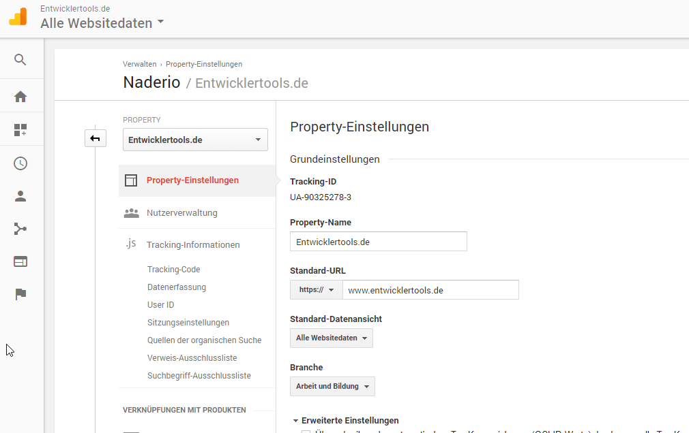Open the search icon in sidebar
689x433 pixels.
(20, 59)
